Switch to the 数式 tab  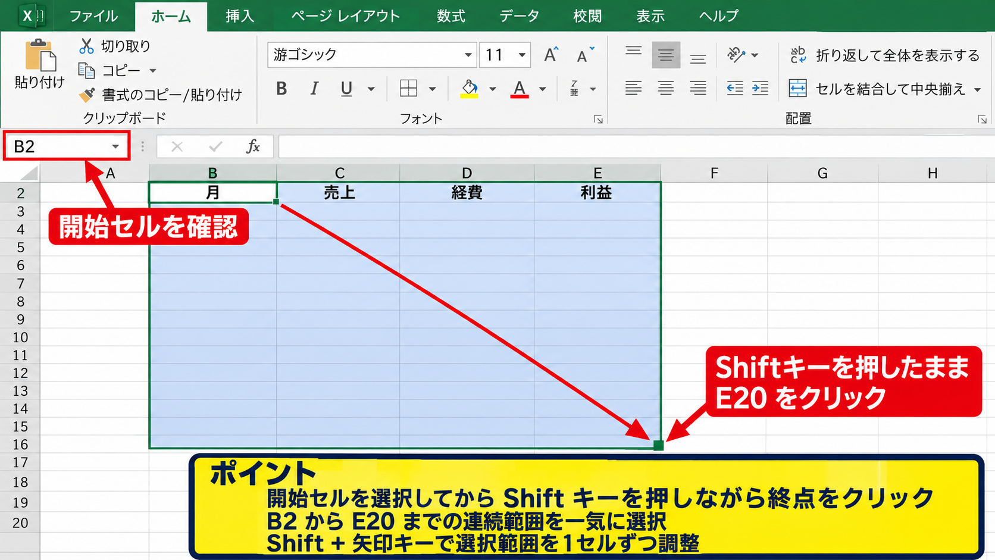coord(450,16)
